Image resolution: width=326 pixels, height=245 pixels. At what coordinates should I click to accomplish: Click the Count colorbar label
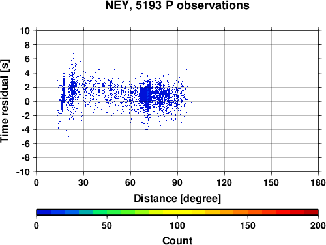[x=177, y=240]
